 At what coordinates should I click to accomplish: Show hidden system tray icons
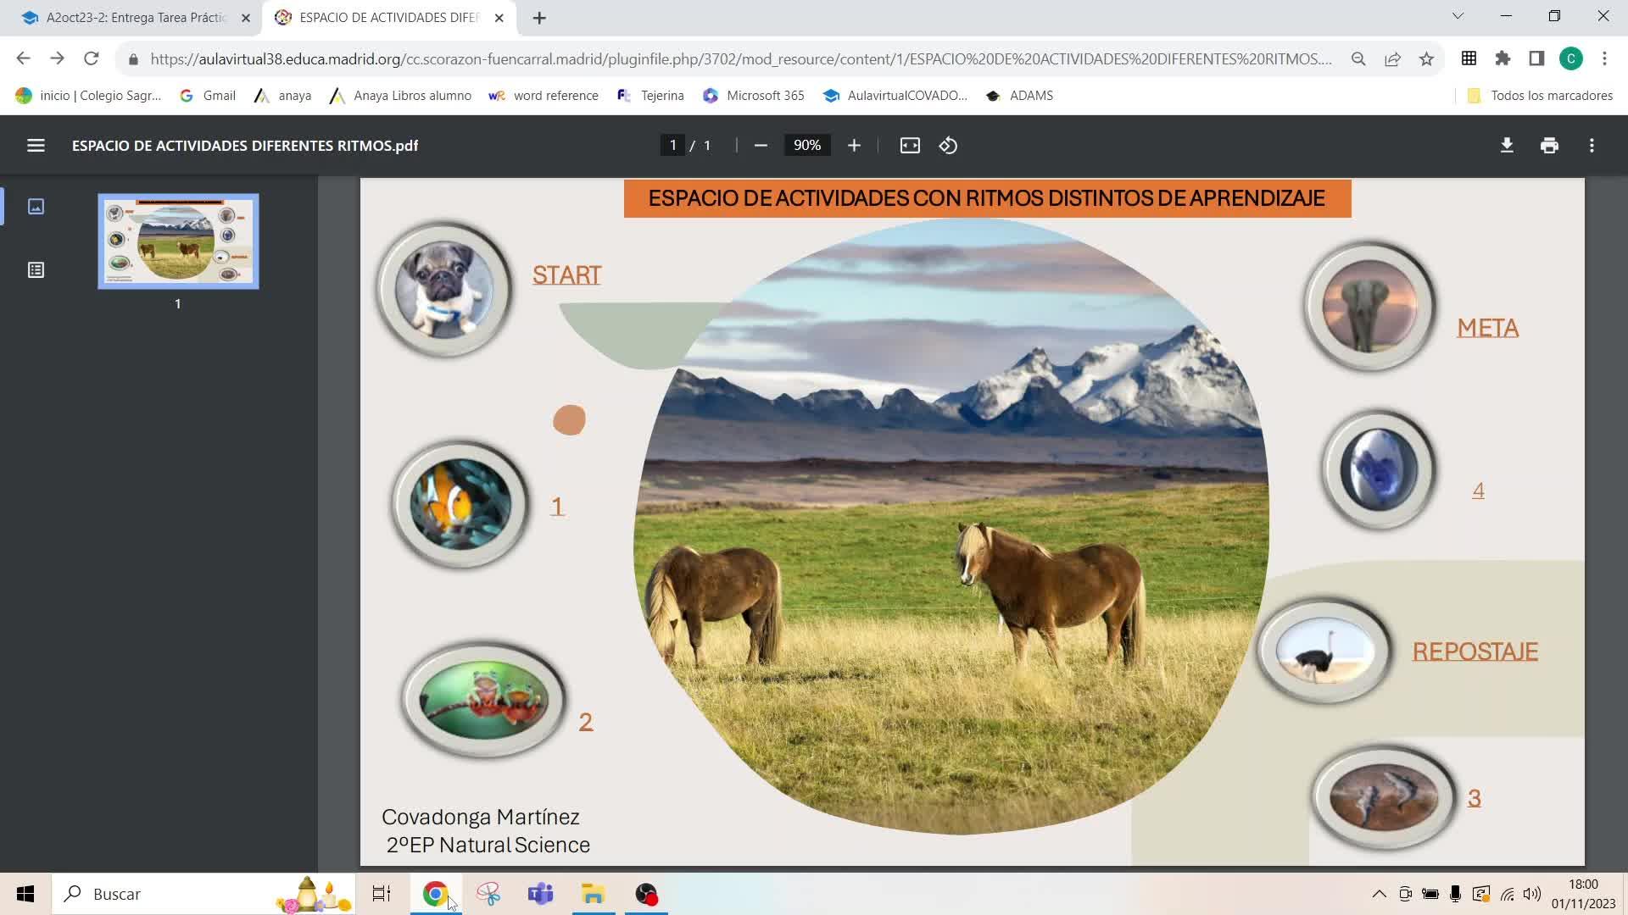click(x=1379, y=894)
